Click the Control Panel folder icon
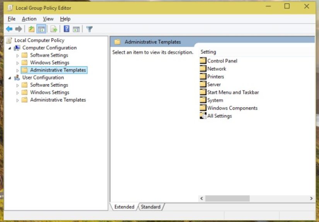This screenshot has height=222, width=319. click(x=203, y=61)
